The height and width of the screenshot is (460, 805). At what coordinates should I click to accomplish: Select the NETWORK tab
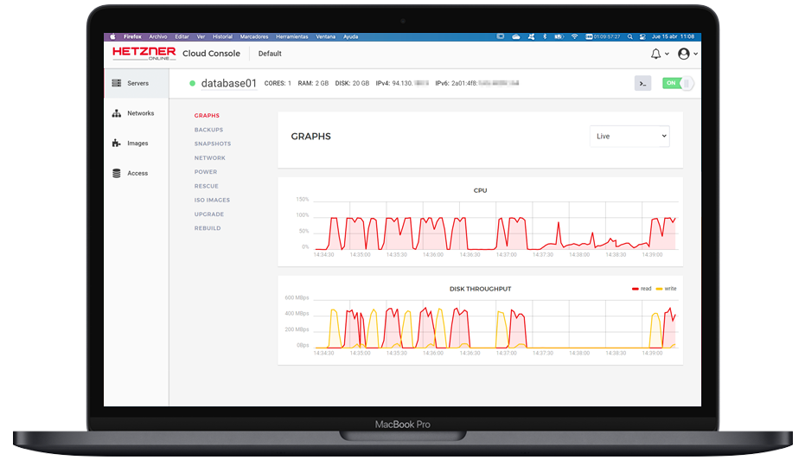coord(209,158)
